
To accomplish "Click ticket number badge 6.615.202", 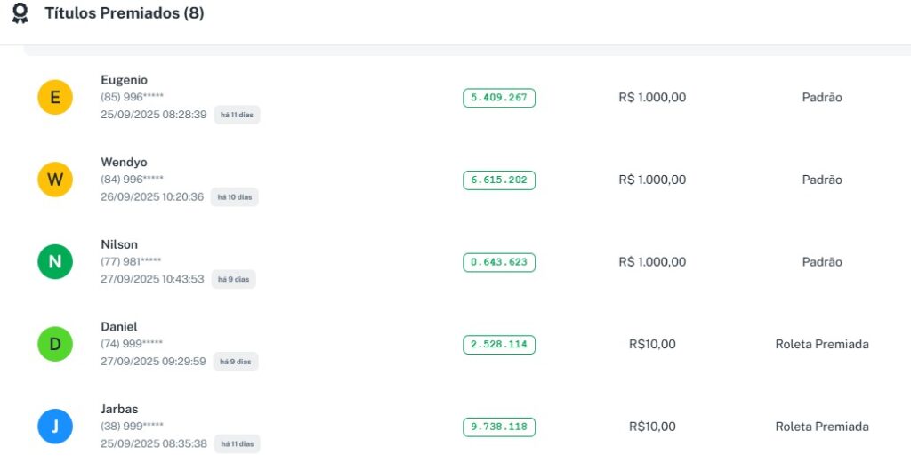I will (x=499, y=180).
